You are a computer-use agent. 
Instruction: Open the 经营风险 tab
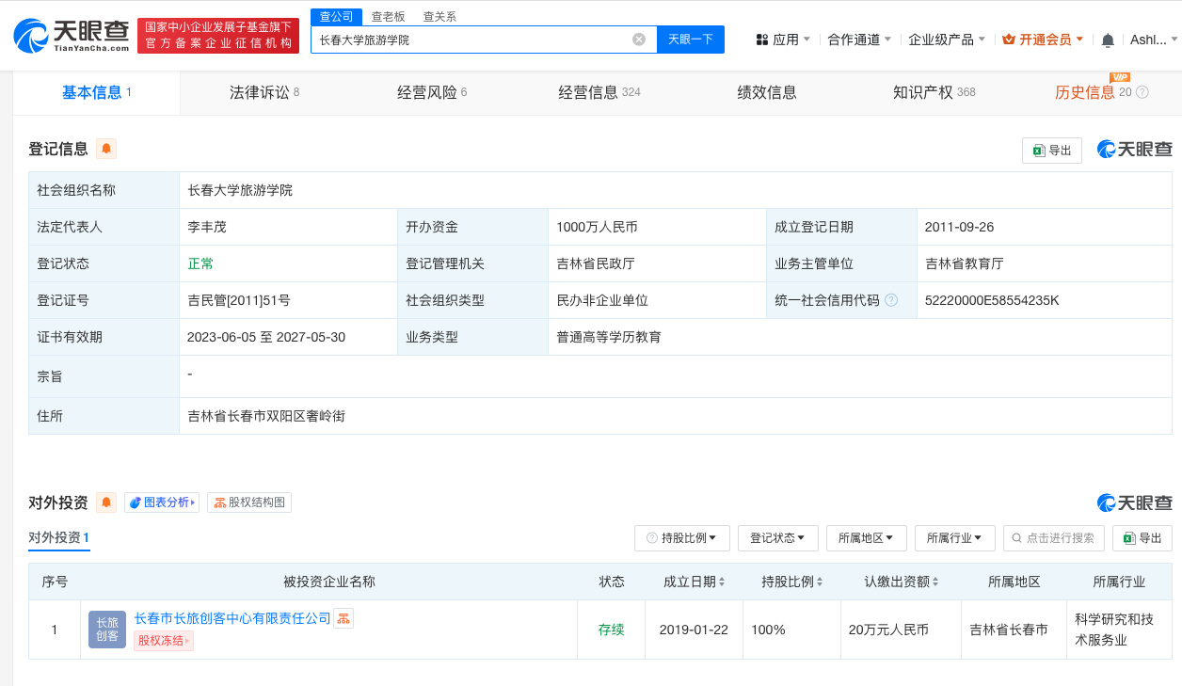pos(432,92)
